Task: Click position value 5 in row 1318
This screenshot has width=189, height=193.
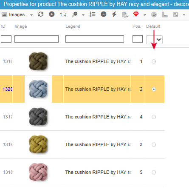Action: coord(141,172)
